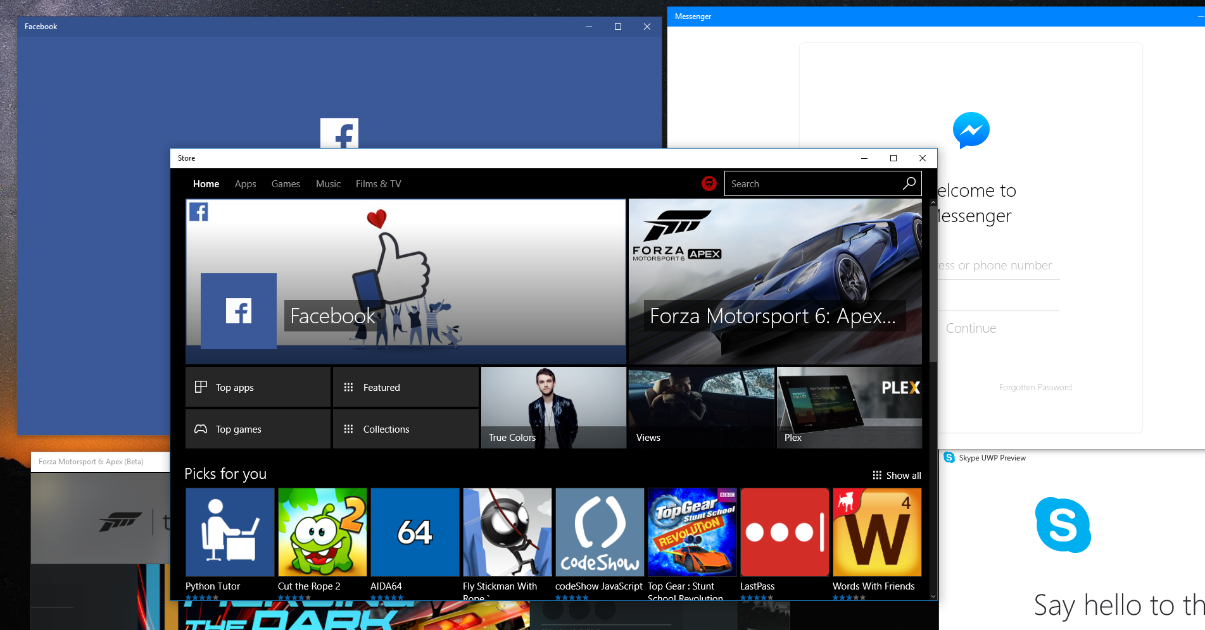
Task: Click the AIDA64 app name
Action: point(386,586)
